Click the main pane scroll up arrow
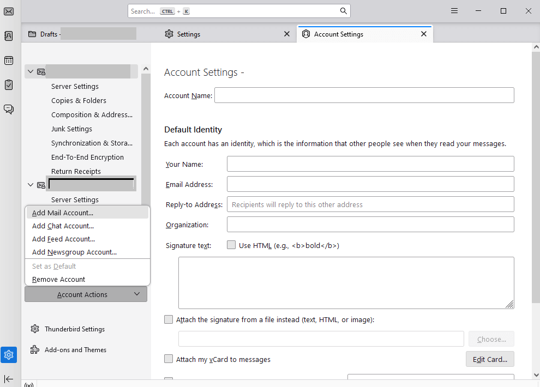 (536, 47)
